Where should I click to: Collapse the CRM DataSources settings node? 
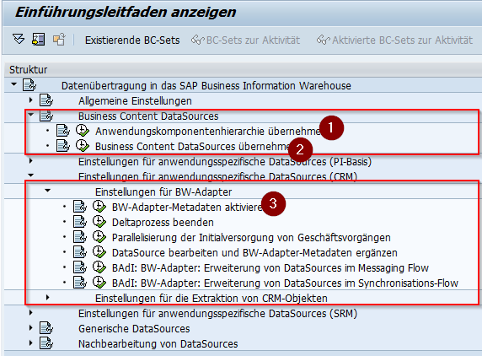(30, 175)
